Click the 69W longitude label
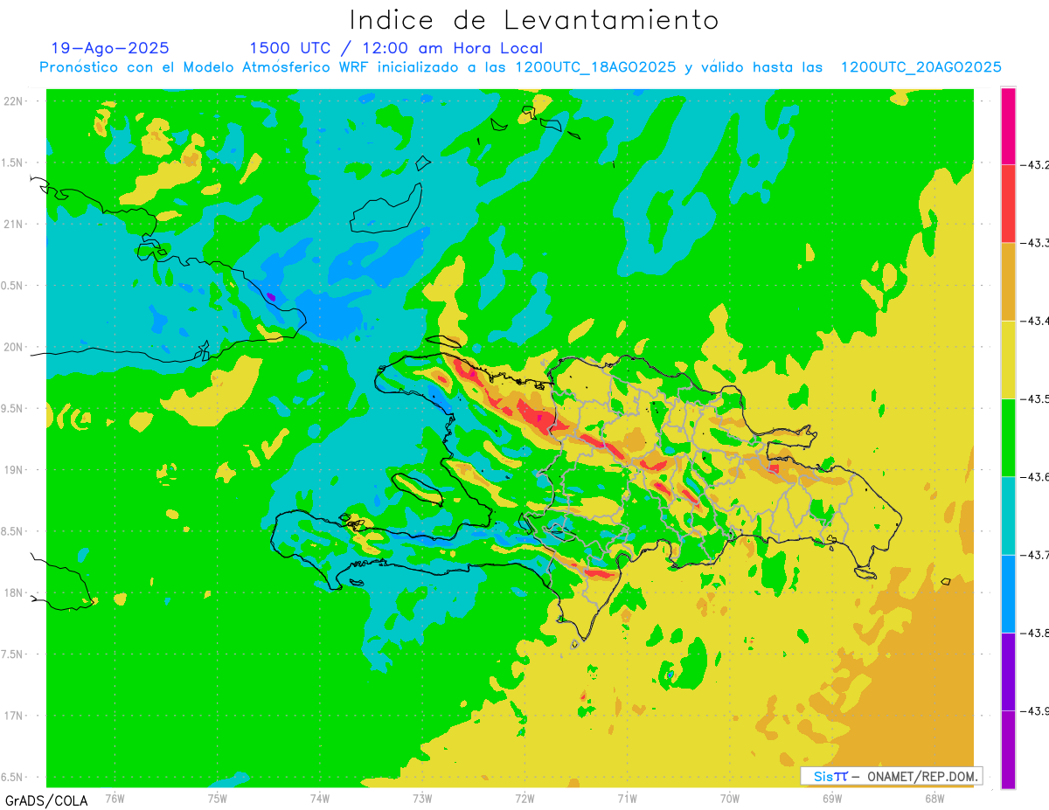This screenshot has width=1049, height=810. (x=832, y=799)
